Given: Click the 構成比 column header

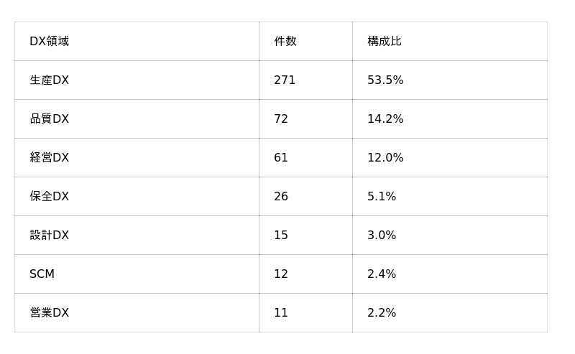Looking at the screenshot, I should point(385,41).
